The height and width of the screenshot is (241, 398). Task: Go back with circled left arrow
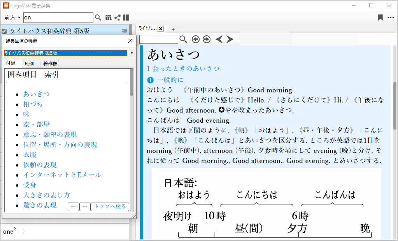pyautogui.click(x=195, y=39)
